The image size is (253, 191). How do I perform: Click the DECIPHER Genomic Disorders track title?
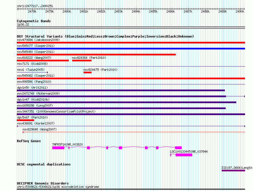[x=43, y=183]
